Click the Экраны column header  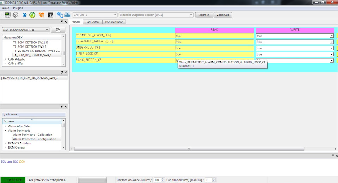32,121
